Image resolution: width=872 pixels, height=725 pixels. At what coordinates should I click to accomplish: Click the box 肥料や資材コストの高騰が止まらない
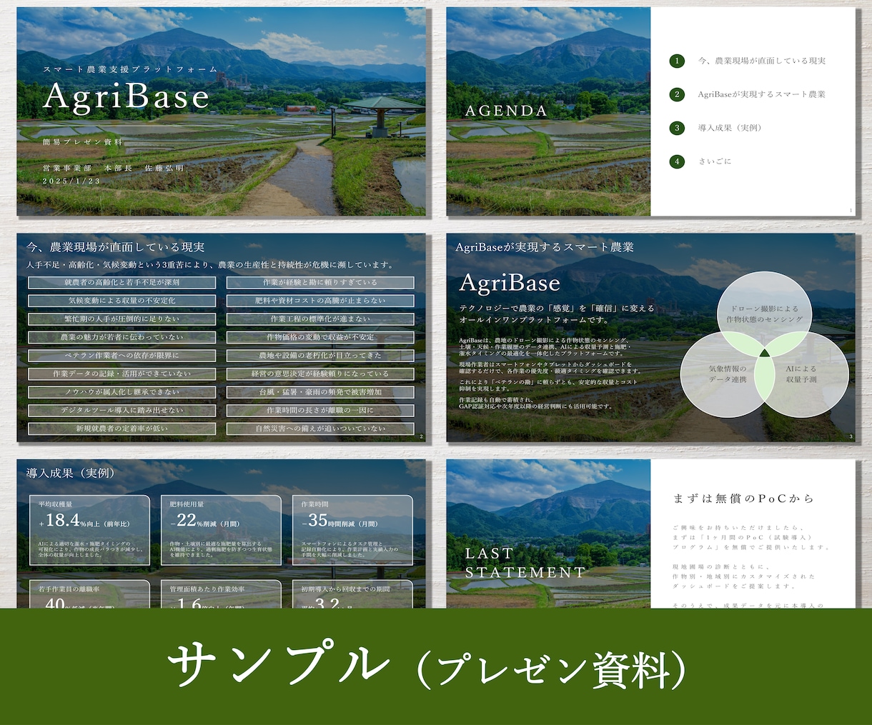[320, 301]
